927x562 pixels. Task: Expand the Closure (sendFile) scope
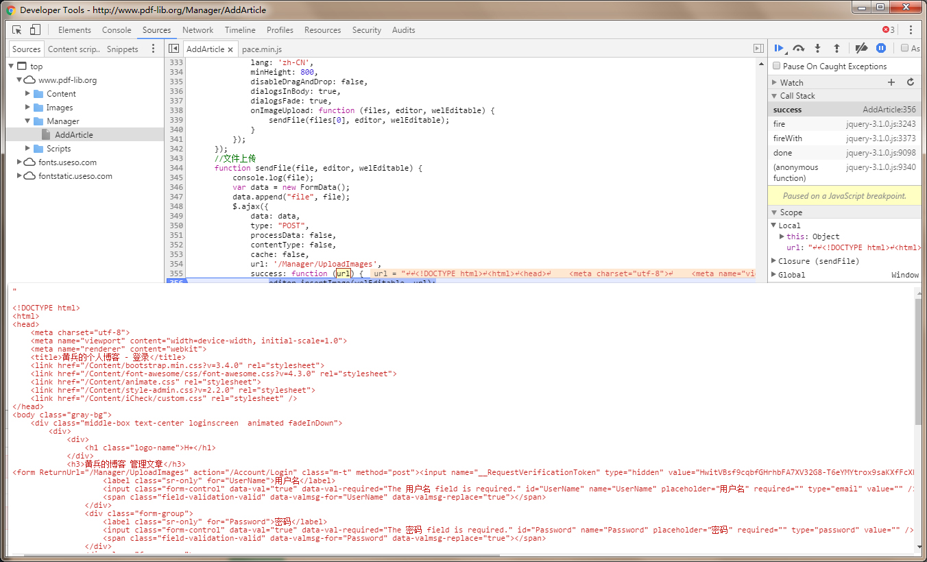774,261
